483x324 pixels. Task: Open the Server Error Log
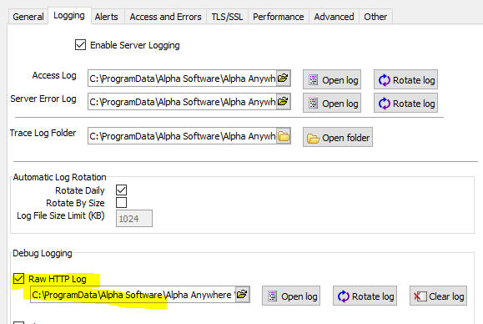pyautogui.click(x=332, y=104)
